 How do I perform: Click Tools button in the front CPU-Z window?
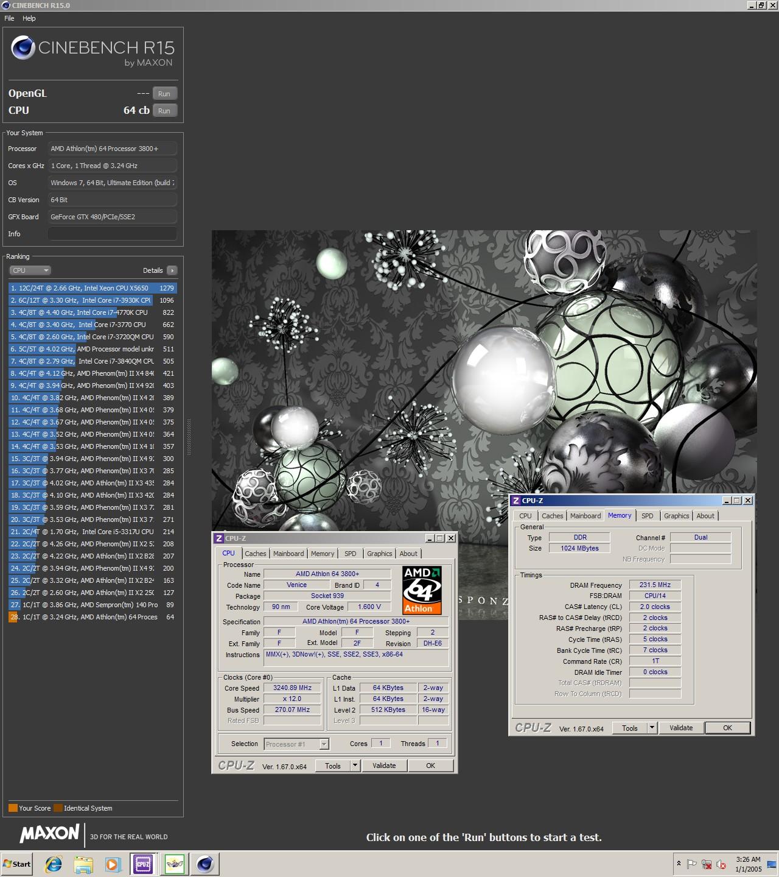(x=333, y=766)
